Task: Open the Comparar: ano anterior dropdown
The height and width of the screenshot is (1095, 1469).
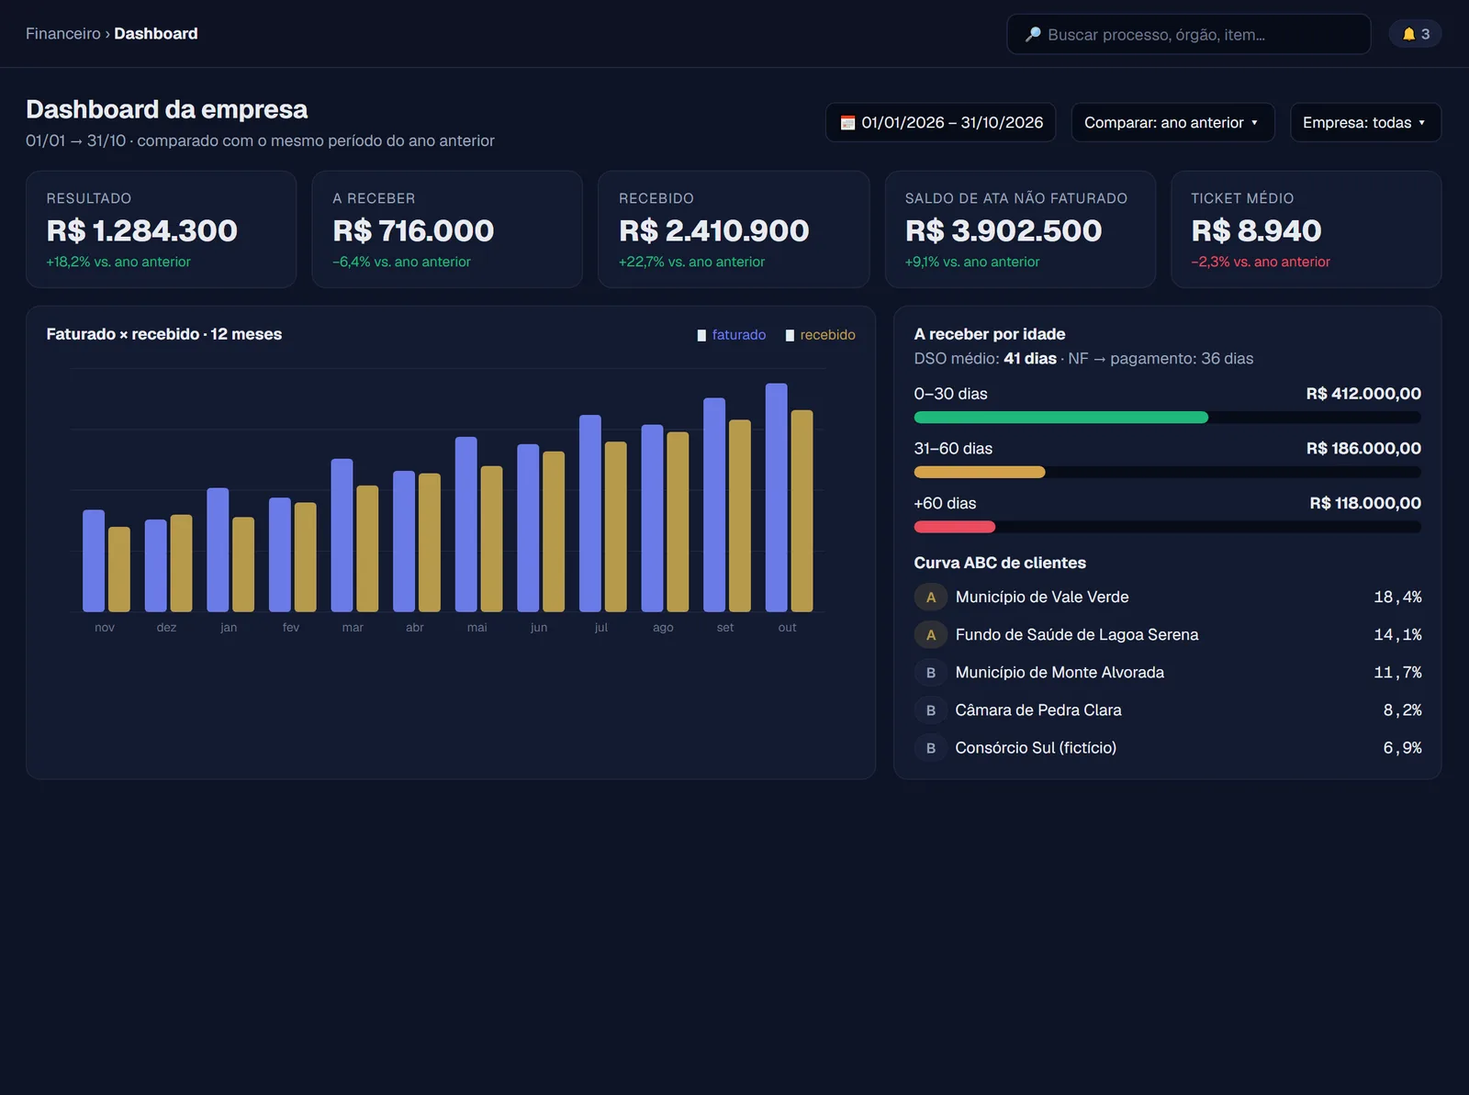Action: [x=1172, y=122]
